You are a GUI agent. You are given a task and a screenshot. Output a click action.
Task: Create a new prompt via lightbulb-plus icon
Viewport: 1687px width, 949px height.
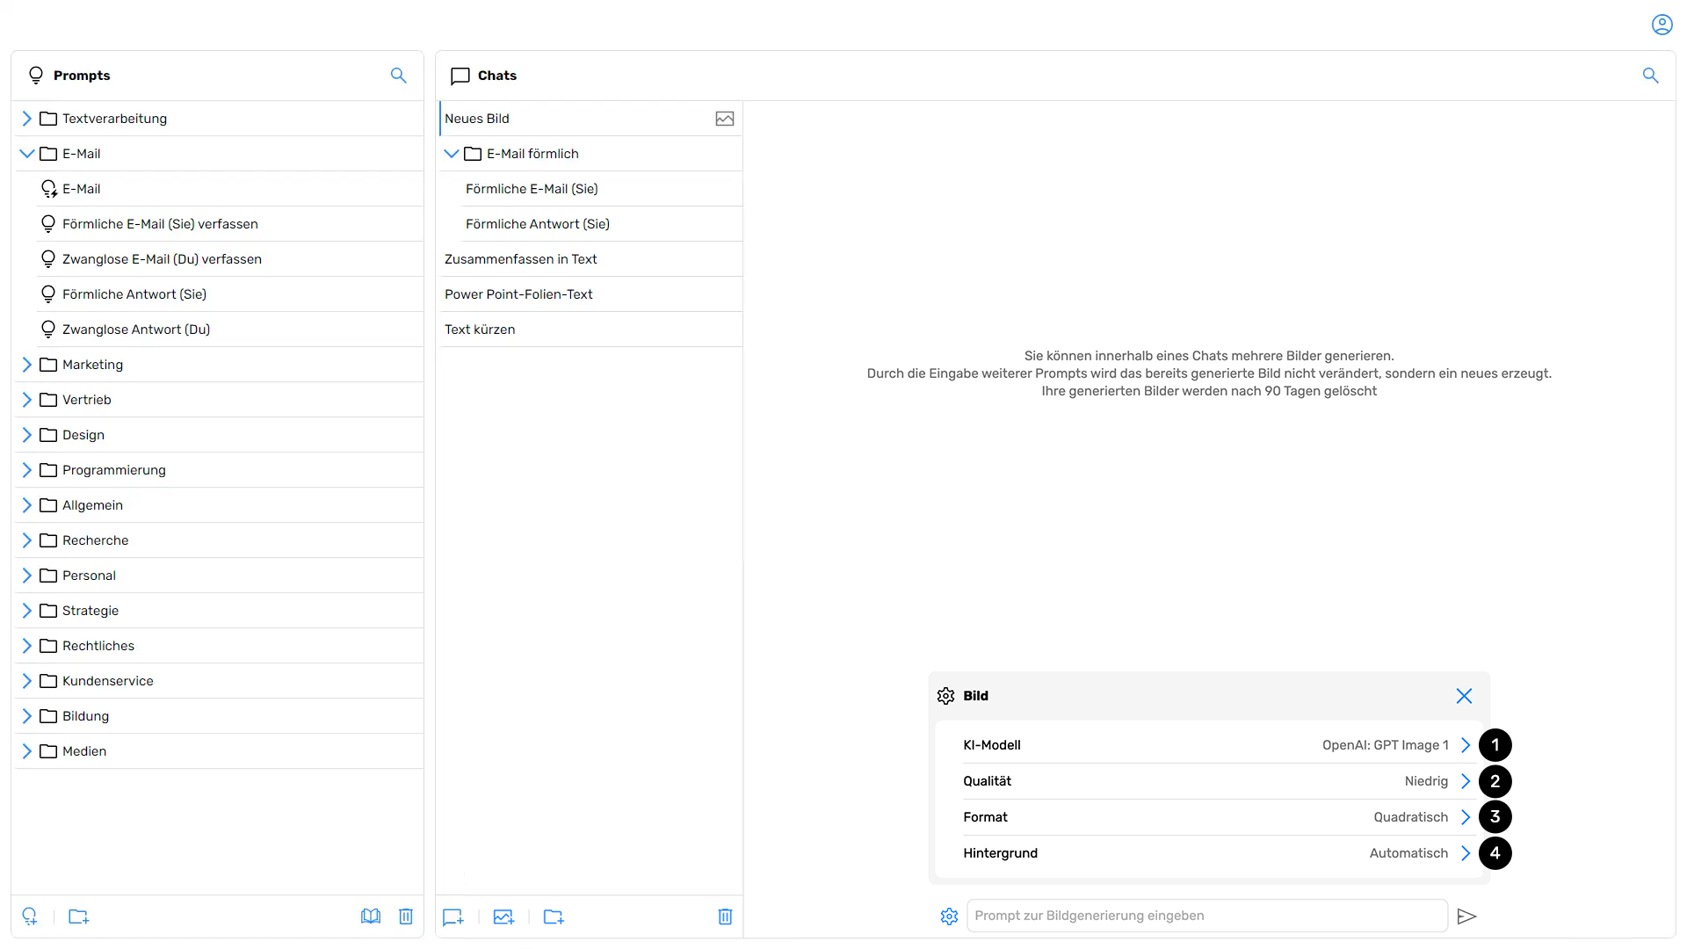click(x=30, y=916)
